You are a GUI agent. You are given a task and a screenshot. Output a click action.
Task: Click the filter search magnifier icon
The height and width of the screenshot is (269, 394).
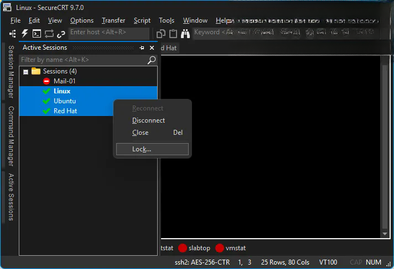click(152, 60)
